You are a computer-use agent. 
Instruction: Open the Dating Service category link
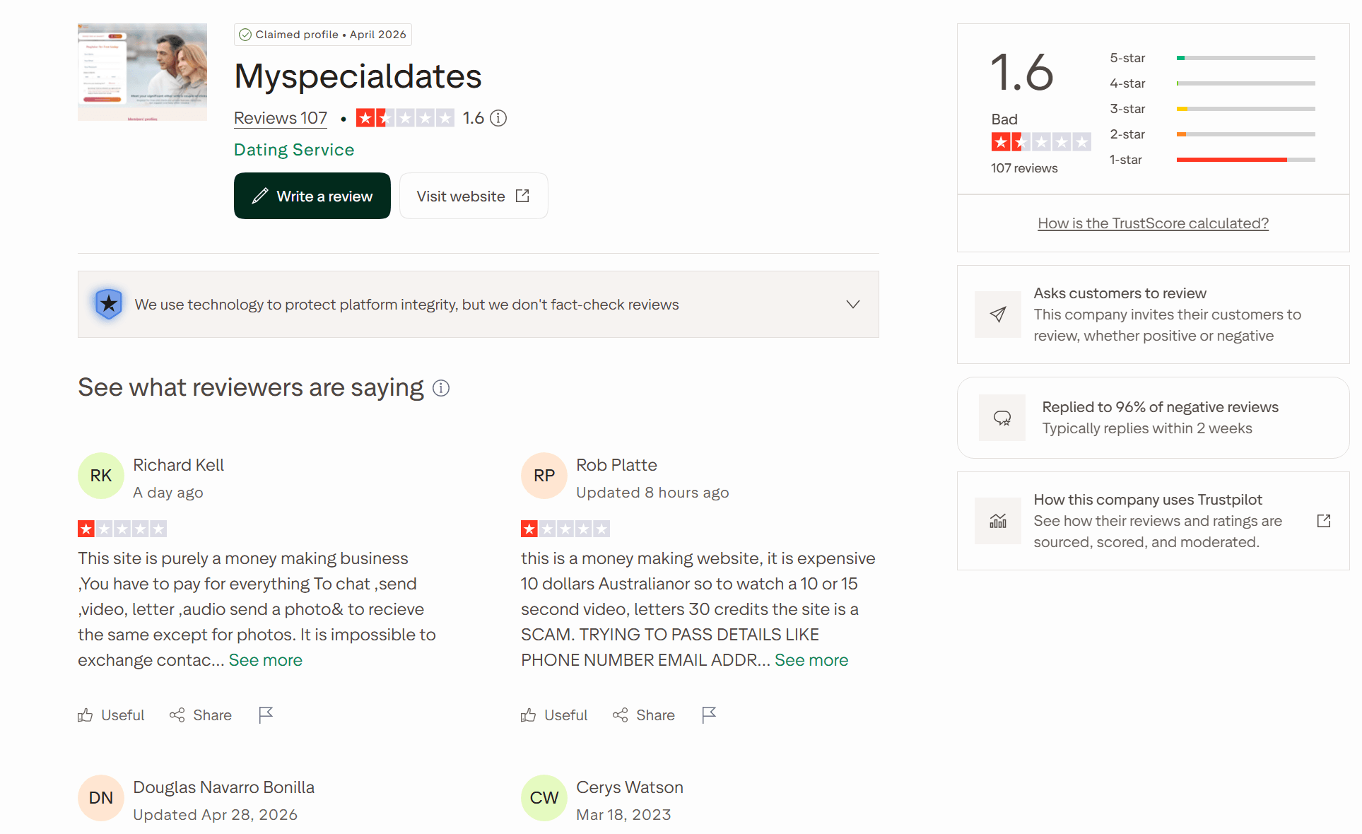click(294, 150)
